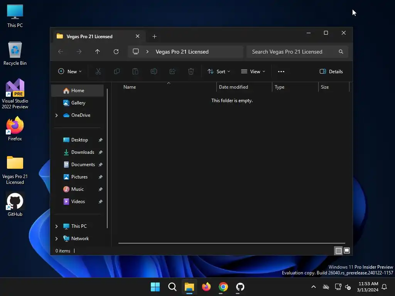
Task: Open the See more ellipsis menu
Action: tap(281, 72)
